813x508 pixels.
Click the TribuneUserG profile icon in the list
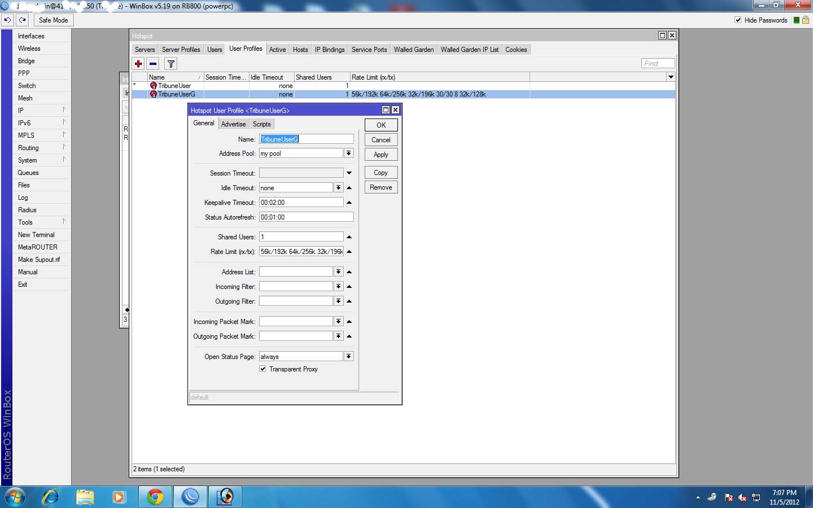pos(154,94)
